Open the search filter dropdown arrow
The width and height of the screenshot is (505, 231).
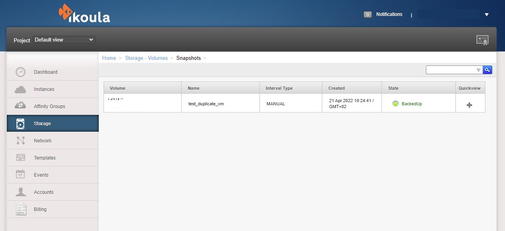tap(479, 70)
